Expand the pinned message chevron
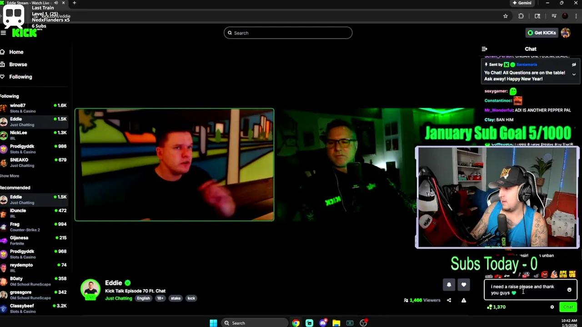Image resolution: width=582 pixels, height=327 pixels. [574, 74]
